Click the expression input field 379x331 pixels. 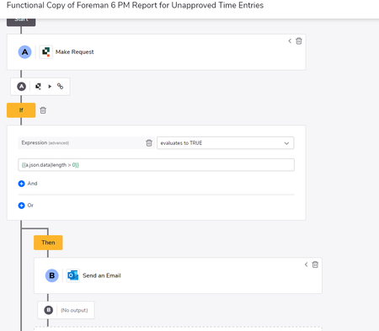[x=156, y=165]
